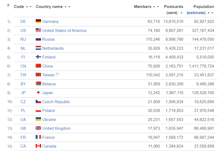Open the Russia country link
The height and width of the screenshot is (151, 222).
point(48,39)
